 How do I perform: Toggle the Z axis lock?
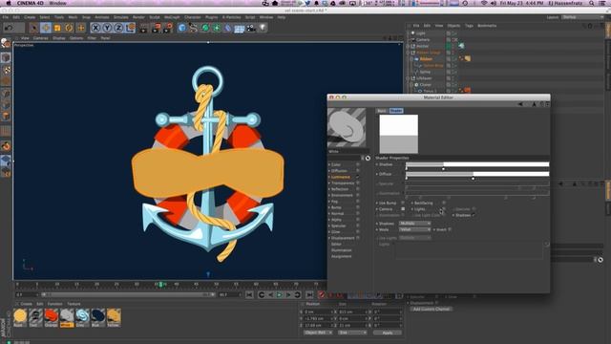(x=118, y=28)
